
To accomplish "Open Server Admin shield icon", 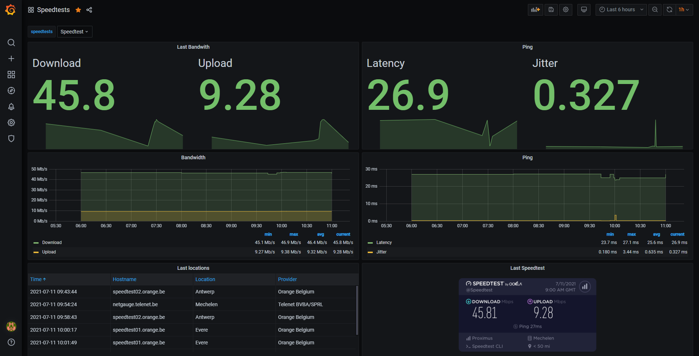I will point(11,139).
